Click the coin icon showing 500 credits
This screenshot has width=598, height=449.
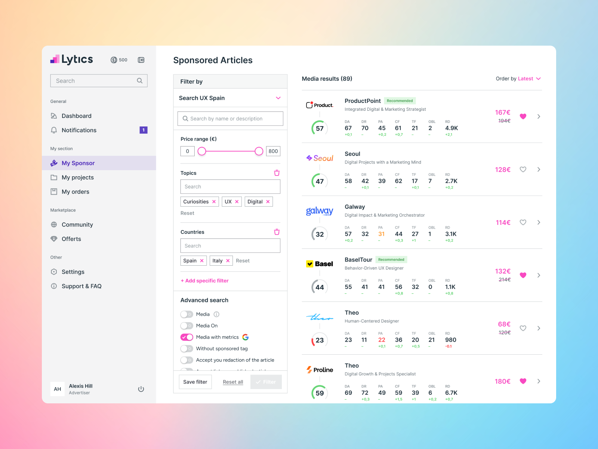(x=114, y=60)
